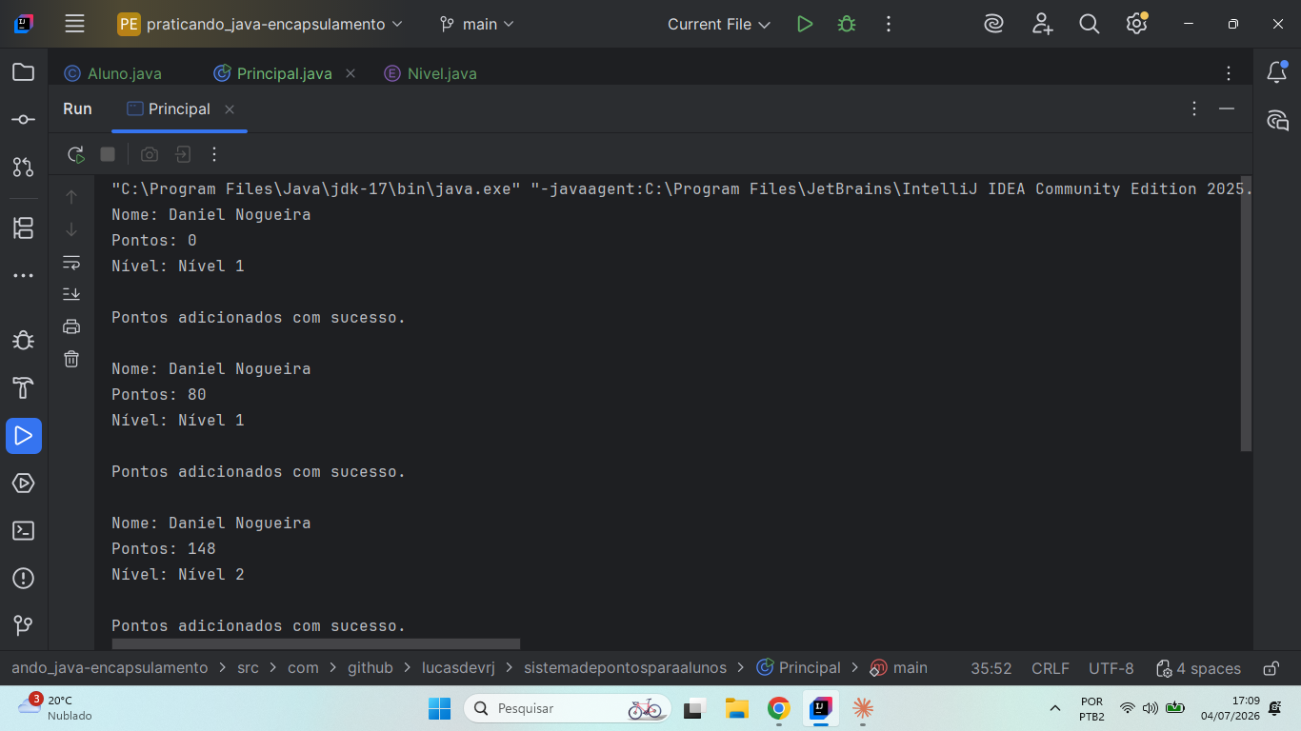This screenshot has height=731, width=1301.
Task: Toggle soft-wrap in console output
Action: pyautogui.click(x=71, y=262)
